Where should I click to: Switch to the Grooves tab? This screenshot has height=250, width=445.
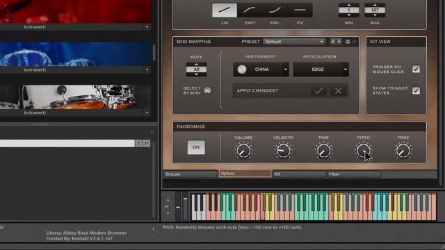point(191,174)
